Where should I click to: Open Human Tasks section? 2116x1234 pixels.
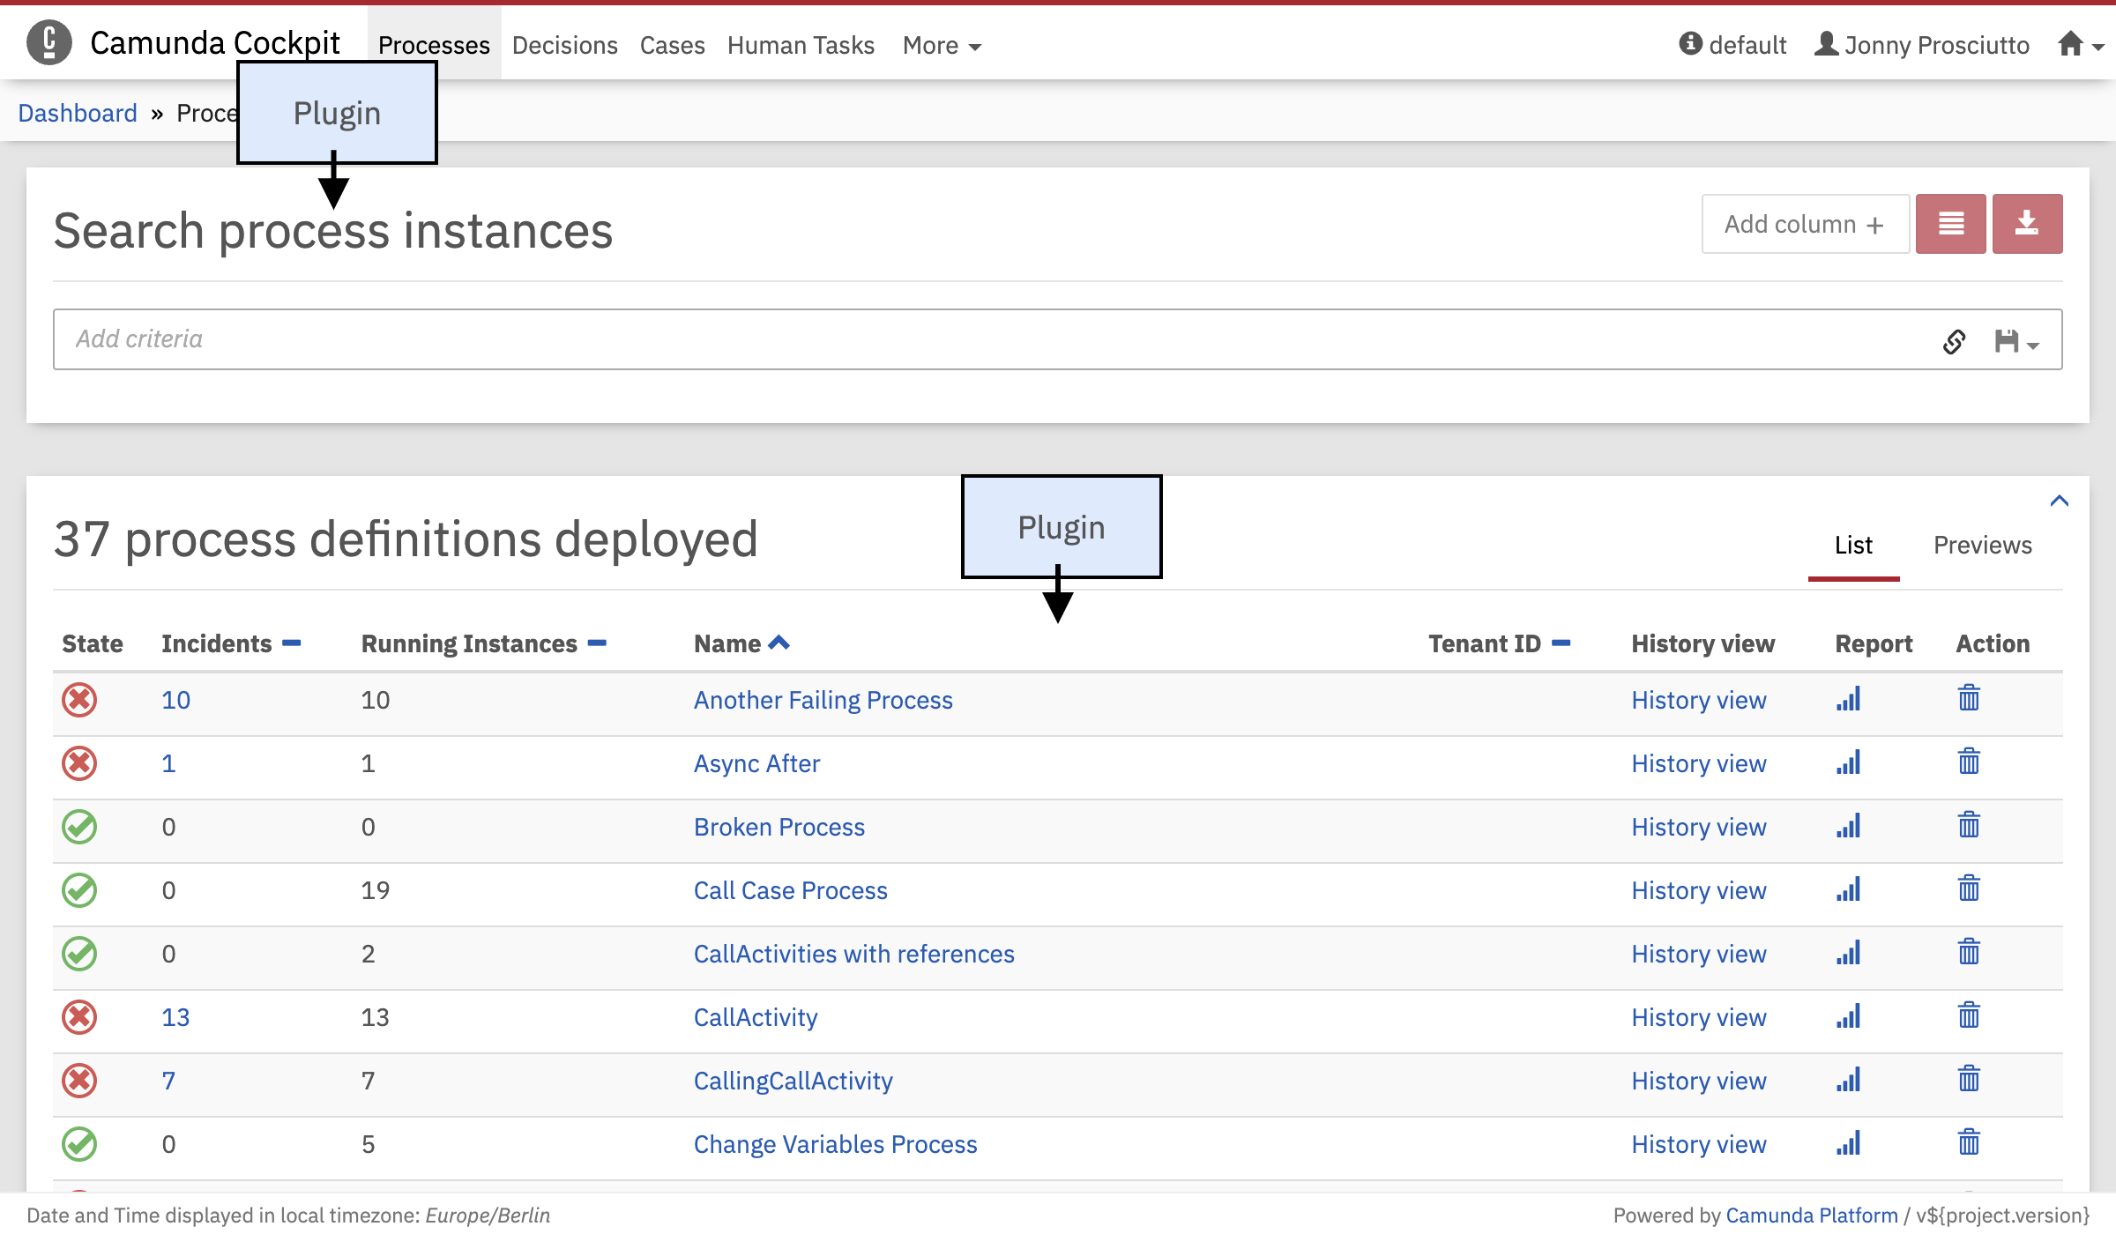pyautogui.click(x=801, y=45)
